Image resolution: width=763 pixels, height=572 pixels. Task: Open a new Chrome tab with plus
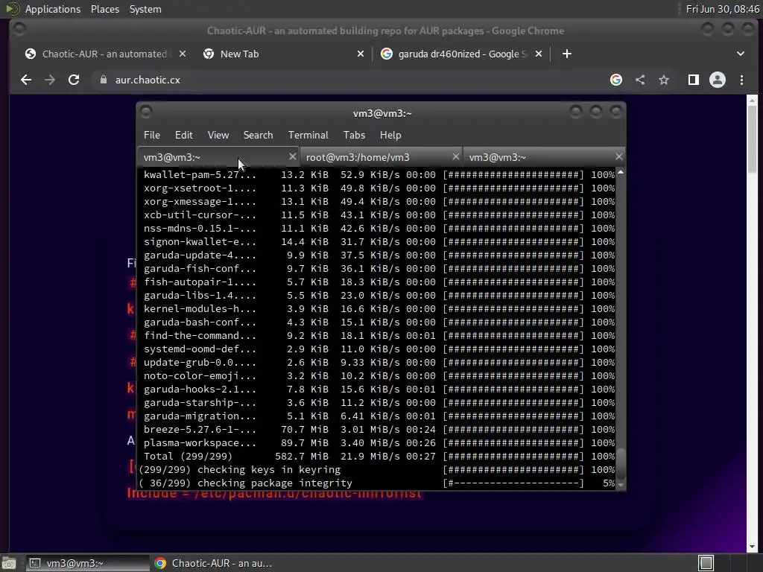pyautogui.click(x=567, y=54)
